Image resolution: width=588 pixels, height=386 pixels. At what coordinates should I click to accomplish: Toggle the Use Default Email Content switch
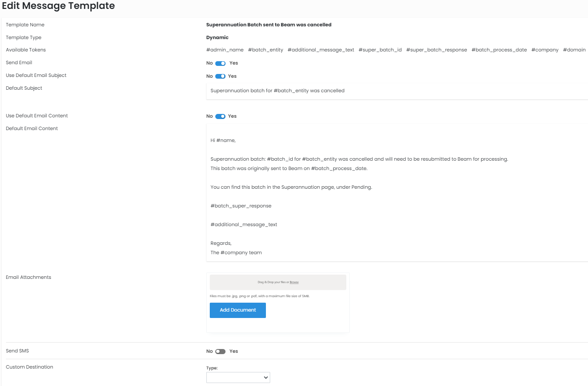click(x=220, y=116)
